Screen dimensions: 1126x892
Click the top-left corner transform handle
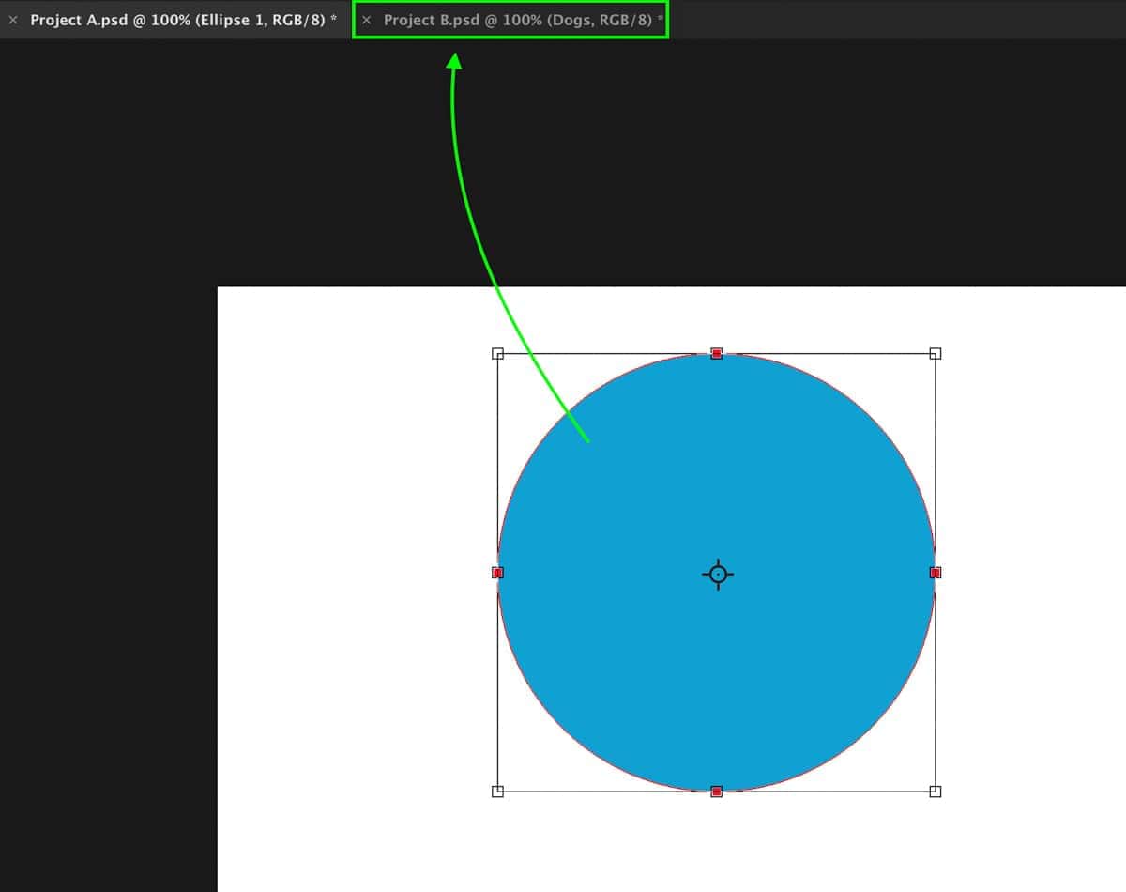point(497,354)
